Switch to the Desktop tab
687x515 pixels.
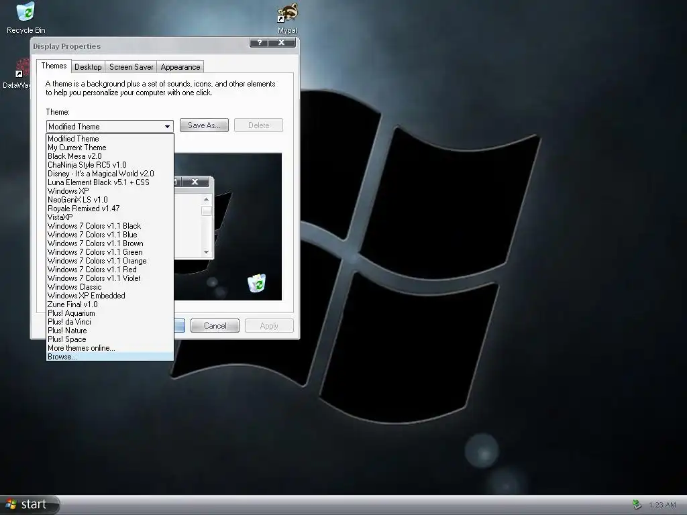(88, 67)
